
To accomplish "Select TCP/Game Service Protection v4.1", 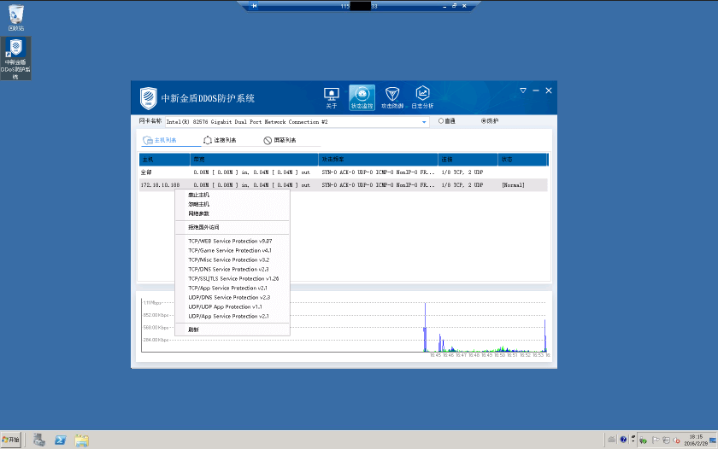I will (x=232, y=251).
